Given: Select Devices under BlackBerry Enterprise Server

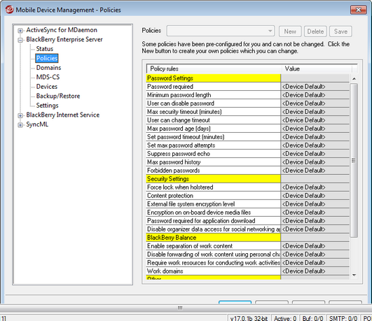Looking at the screenshot, I should click(x=47, y=87).
